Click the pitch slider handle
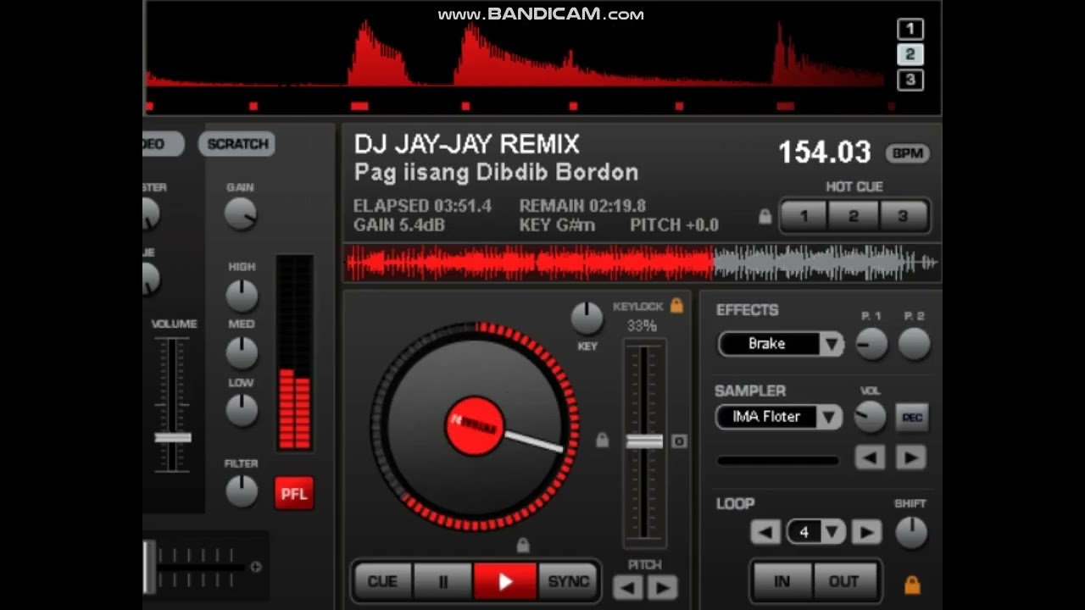 click(644, 441)
